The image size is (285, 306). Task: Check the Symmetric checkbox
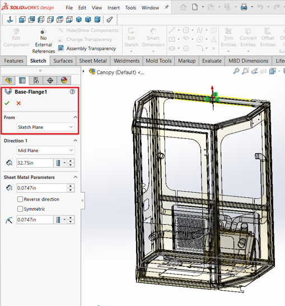20,209
